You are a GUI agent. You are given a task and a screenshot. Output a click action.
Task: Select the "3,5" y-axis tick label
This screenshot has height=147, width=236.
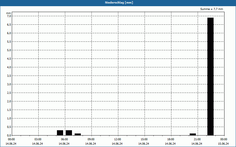[9, 76]
